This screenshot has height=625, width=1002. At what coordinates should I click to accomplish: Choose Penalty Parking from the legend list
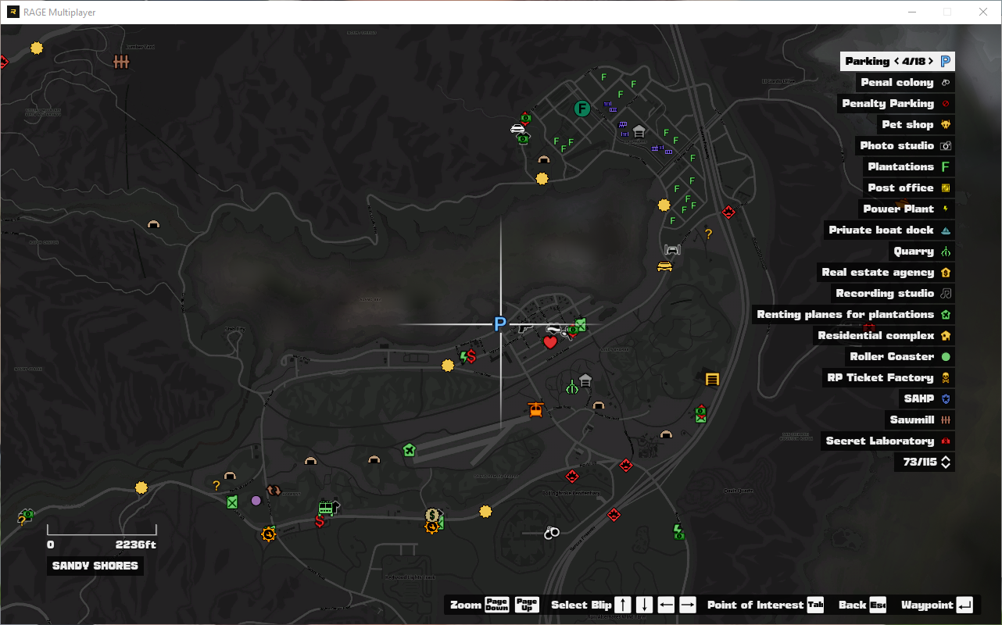896,103
